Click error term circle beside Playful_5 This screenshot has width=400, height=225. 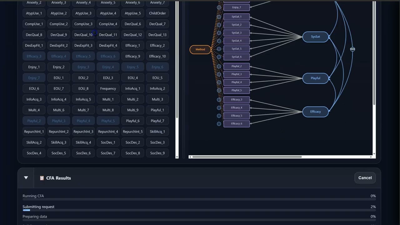[219, 90]
